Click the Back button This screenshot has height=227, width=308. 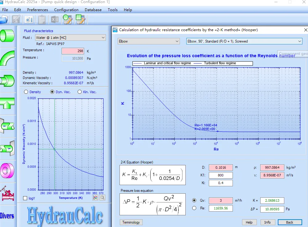[x=290, y=222]
